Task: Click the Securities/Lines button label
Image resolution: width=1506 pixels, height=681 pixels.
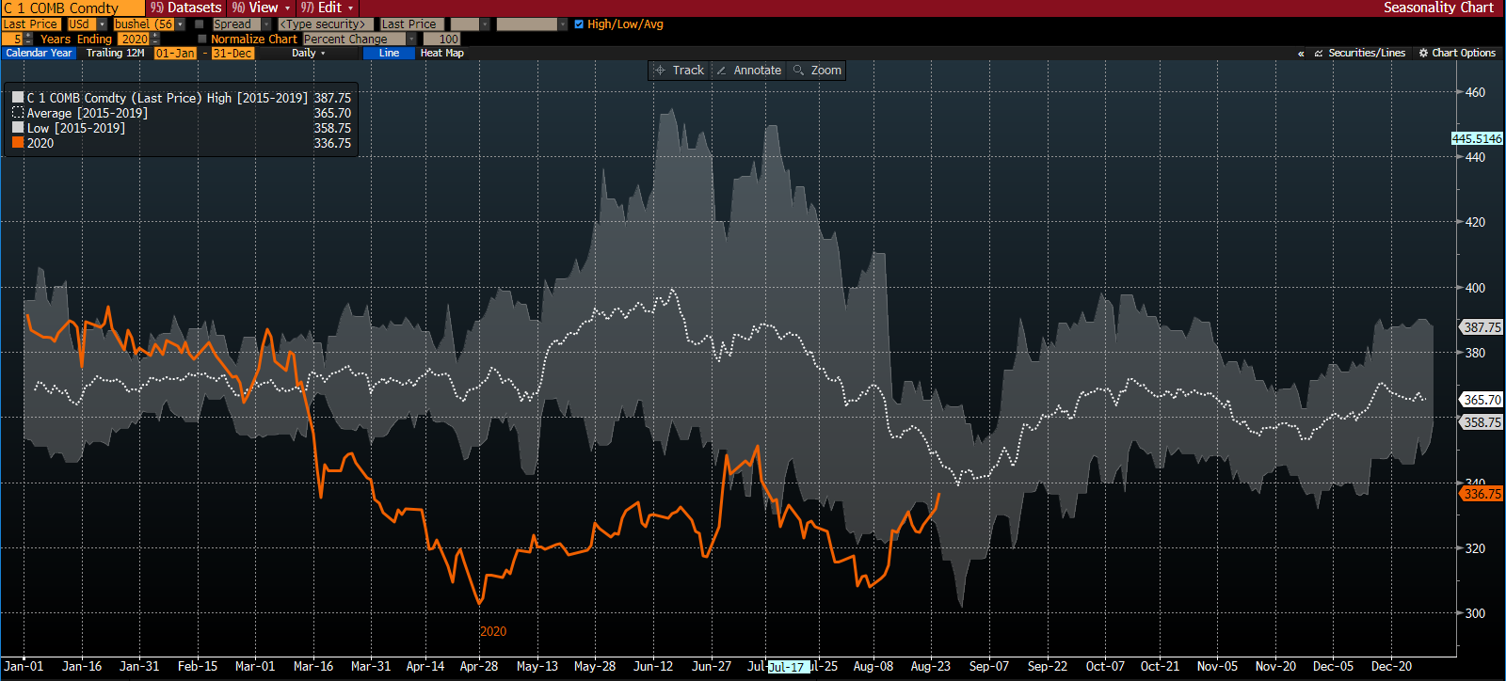Action: pos(1367,54)
